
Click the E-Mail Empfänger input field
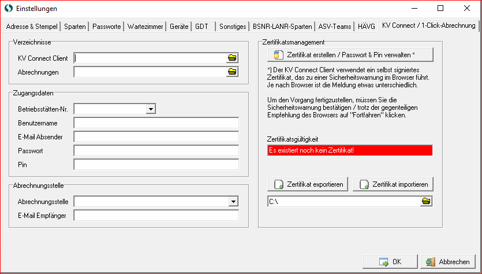click(156, 216)
